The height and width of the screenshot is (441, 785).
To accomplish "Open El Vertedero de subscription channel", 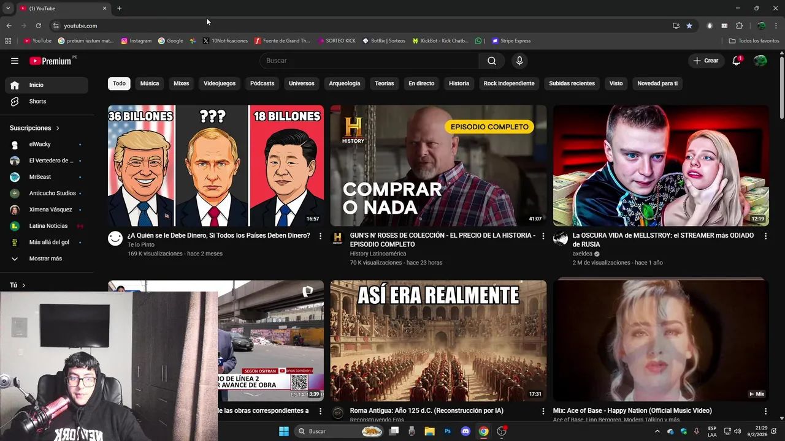I will pyautogui.click(x=47, y=160).
